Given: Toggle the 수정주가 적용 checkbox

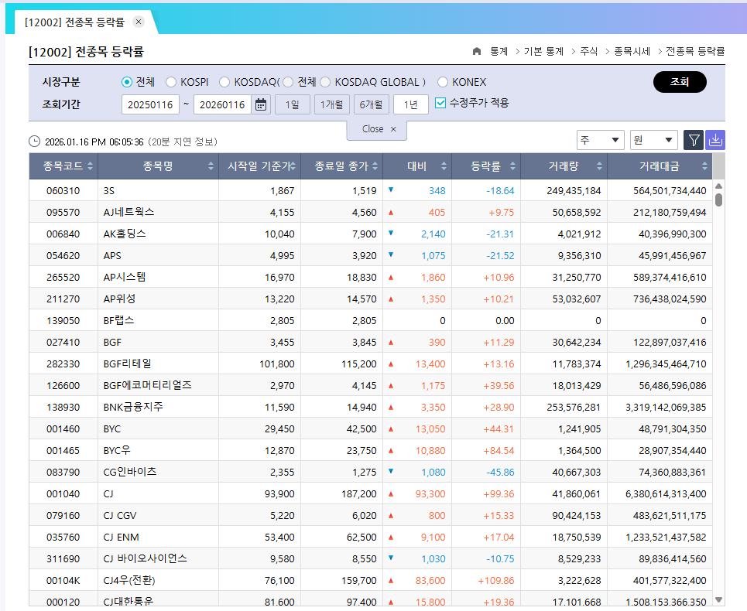Looking at the screenshot, I should point(440,103).
